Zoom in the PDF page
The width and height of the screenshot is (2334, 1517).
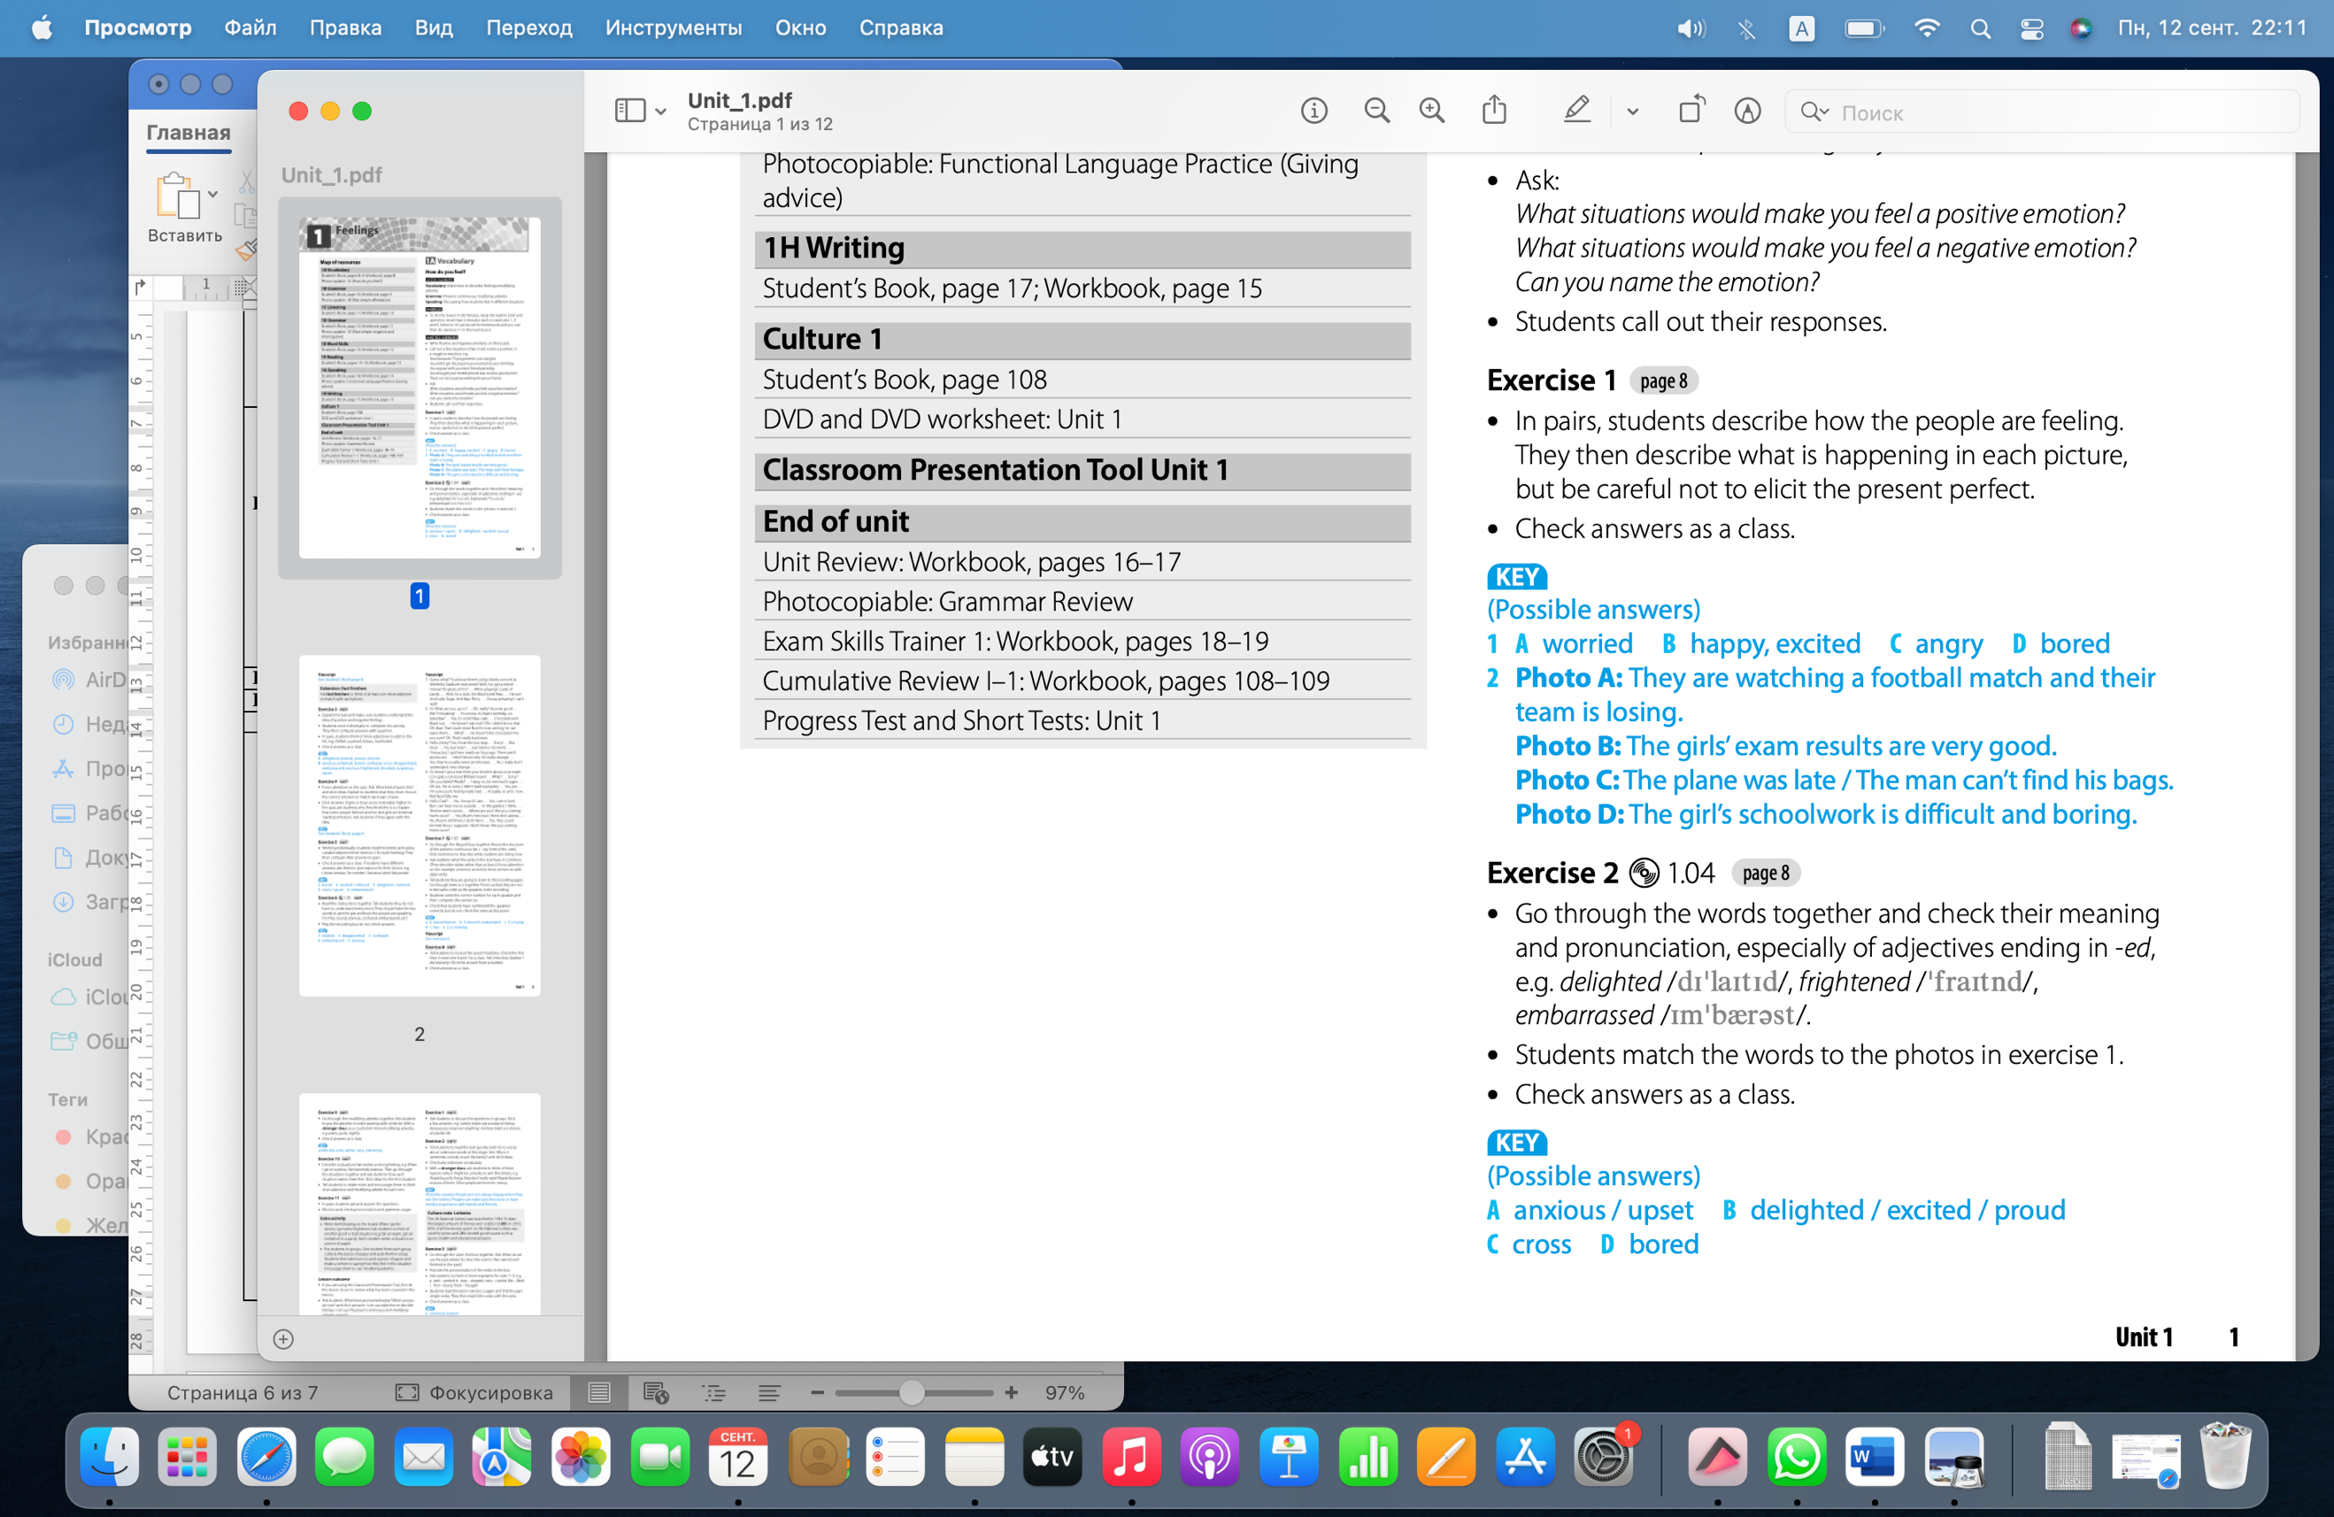pos(1432,111)
